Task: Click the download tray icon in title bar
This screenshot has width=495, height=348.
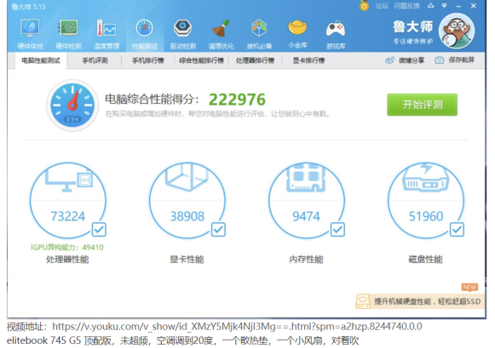Action: click(x=430, y=6)
